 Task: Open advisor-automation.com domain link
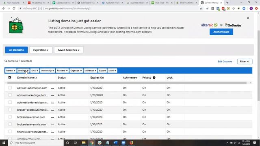coord(32,88)
